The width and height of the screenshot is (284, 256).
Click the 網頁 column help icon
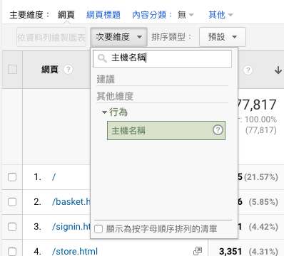[68, 70]
